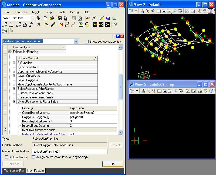Click blue rotate arrow icon in View 2
This screenshot has height=175, width=216.
[x=175, y=11]
